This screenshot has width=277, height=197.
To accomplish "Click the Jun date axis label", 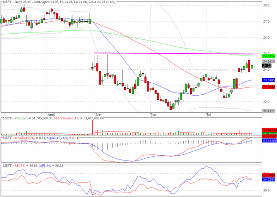I will pyautogui.click(x=154, y=115).
